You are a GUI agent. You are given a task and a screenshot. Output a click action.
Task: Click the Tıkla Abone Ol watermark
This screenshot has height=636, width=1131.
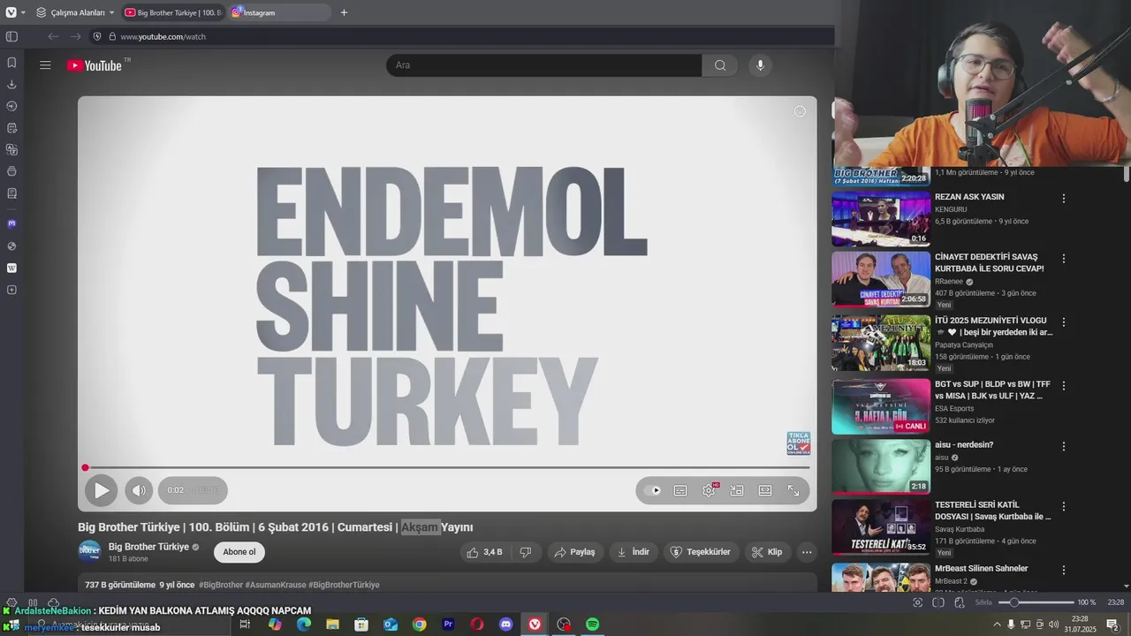tap(799, 443)
